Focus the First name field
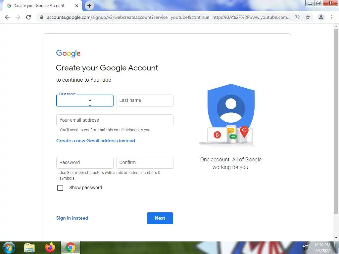Viewport: 339px width, 254px height. tap(85, 101)
